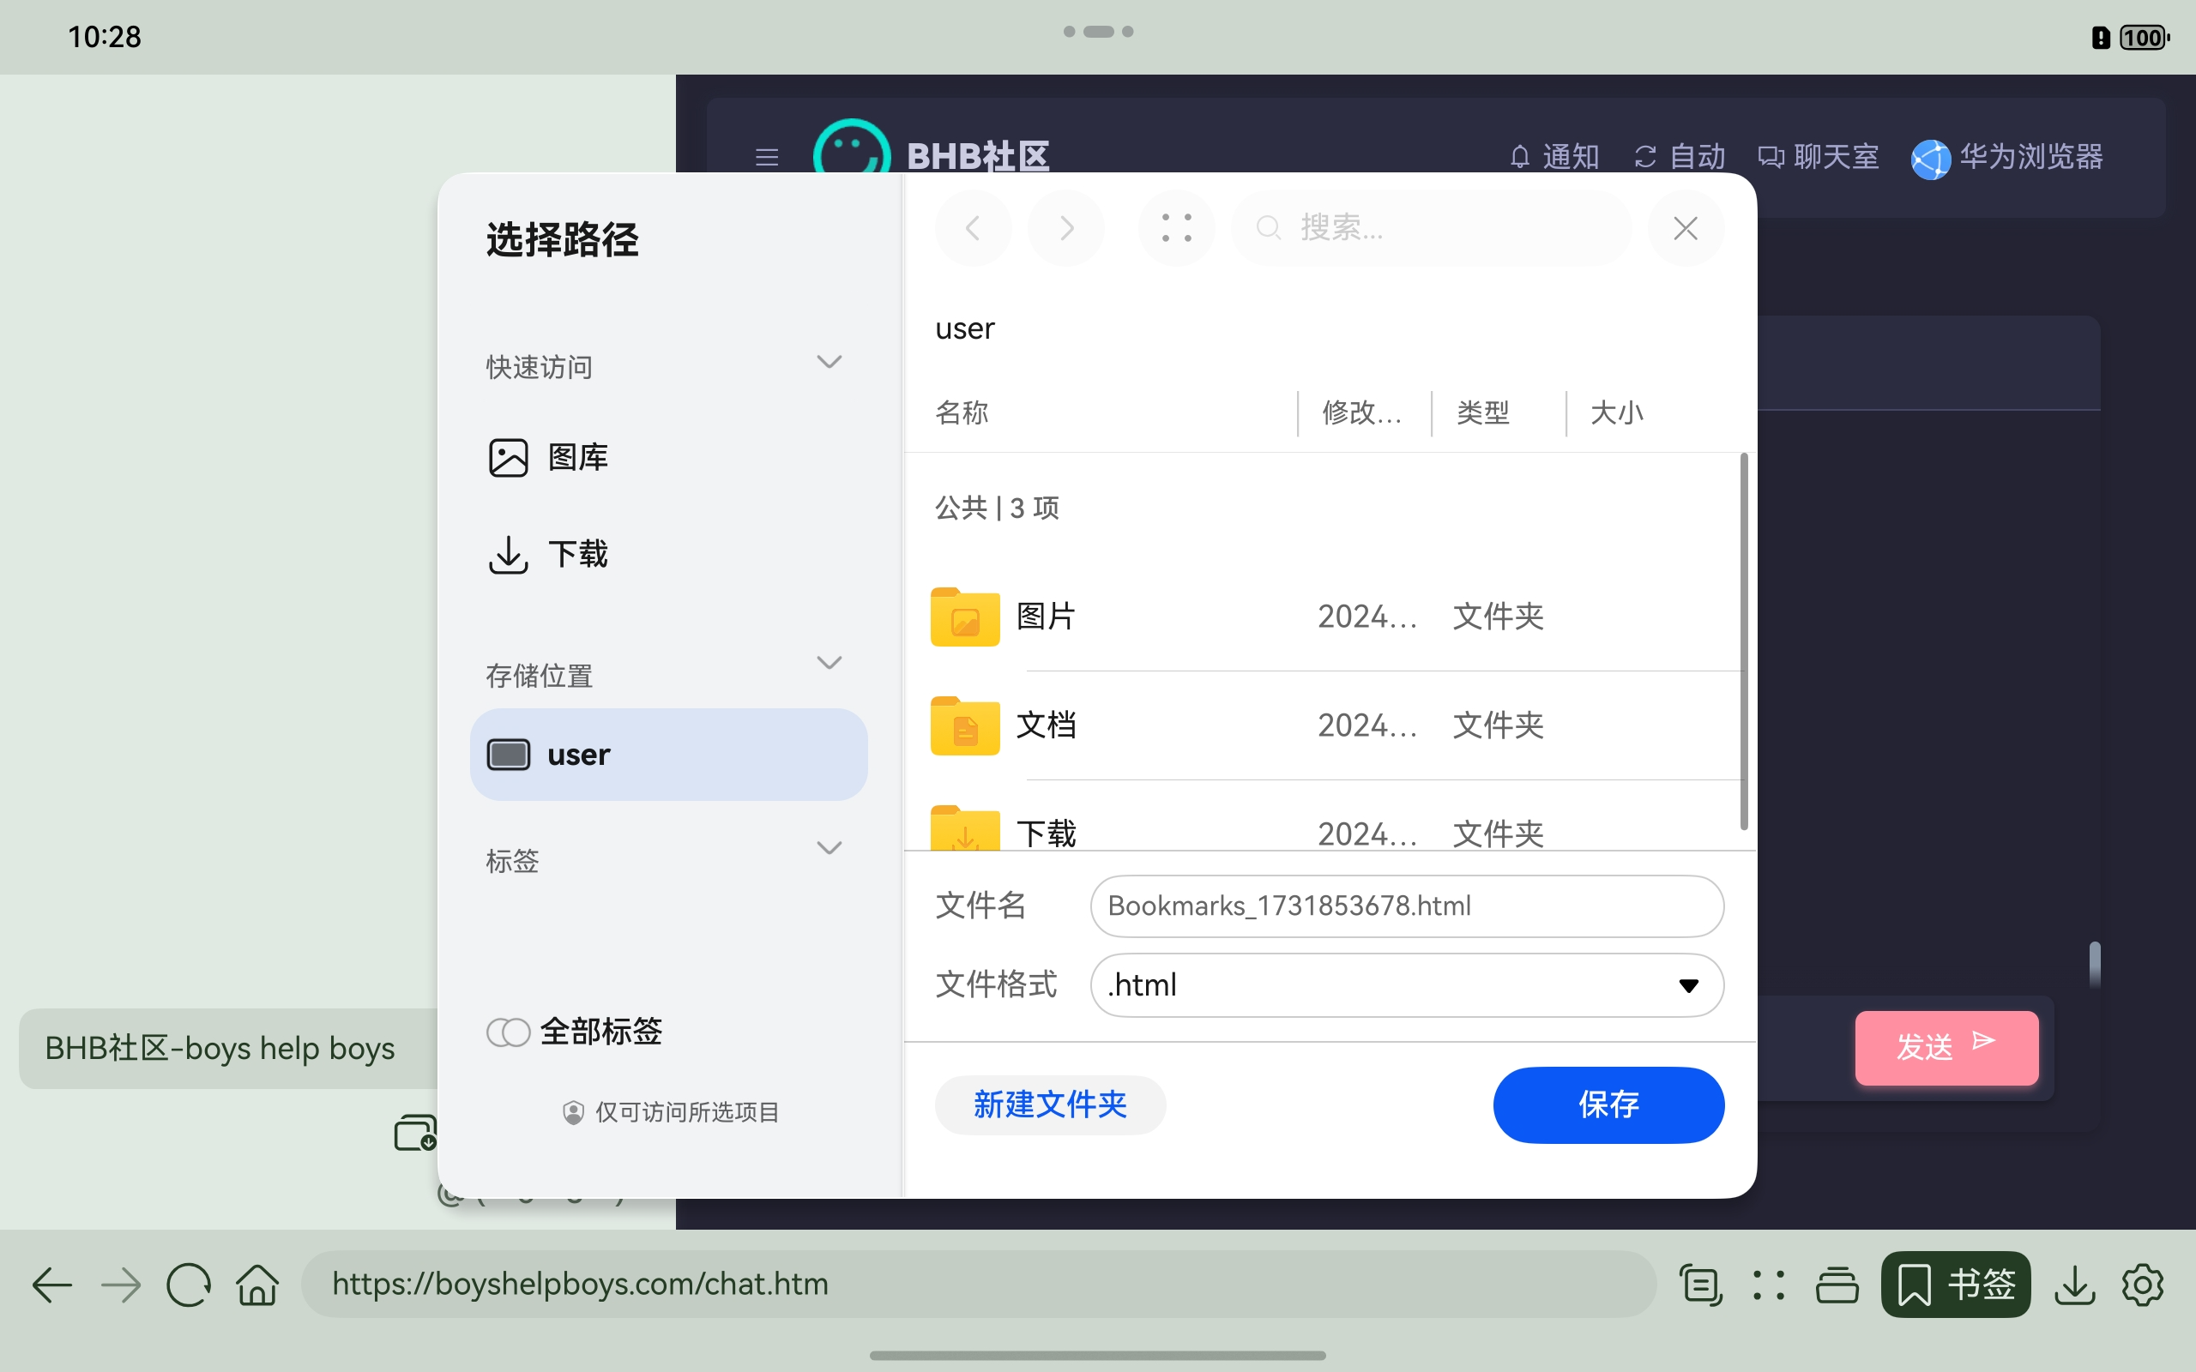
Task: Click the BHB社区 smiley logo
Action: [851, 147]
